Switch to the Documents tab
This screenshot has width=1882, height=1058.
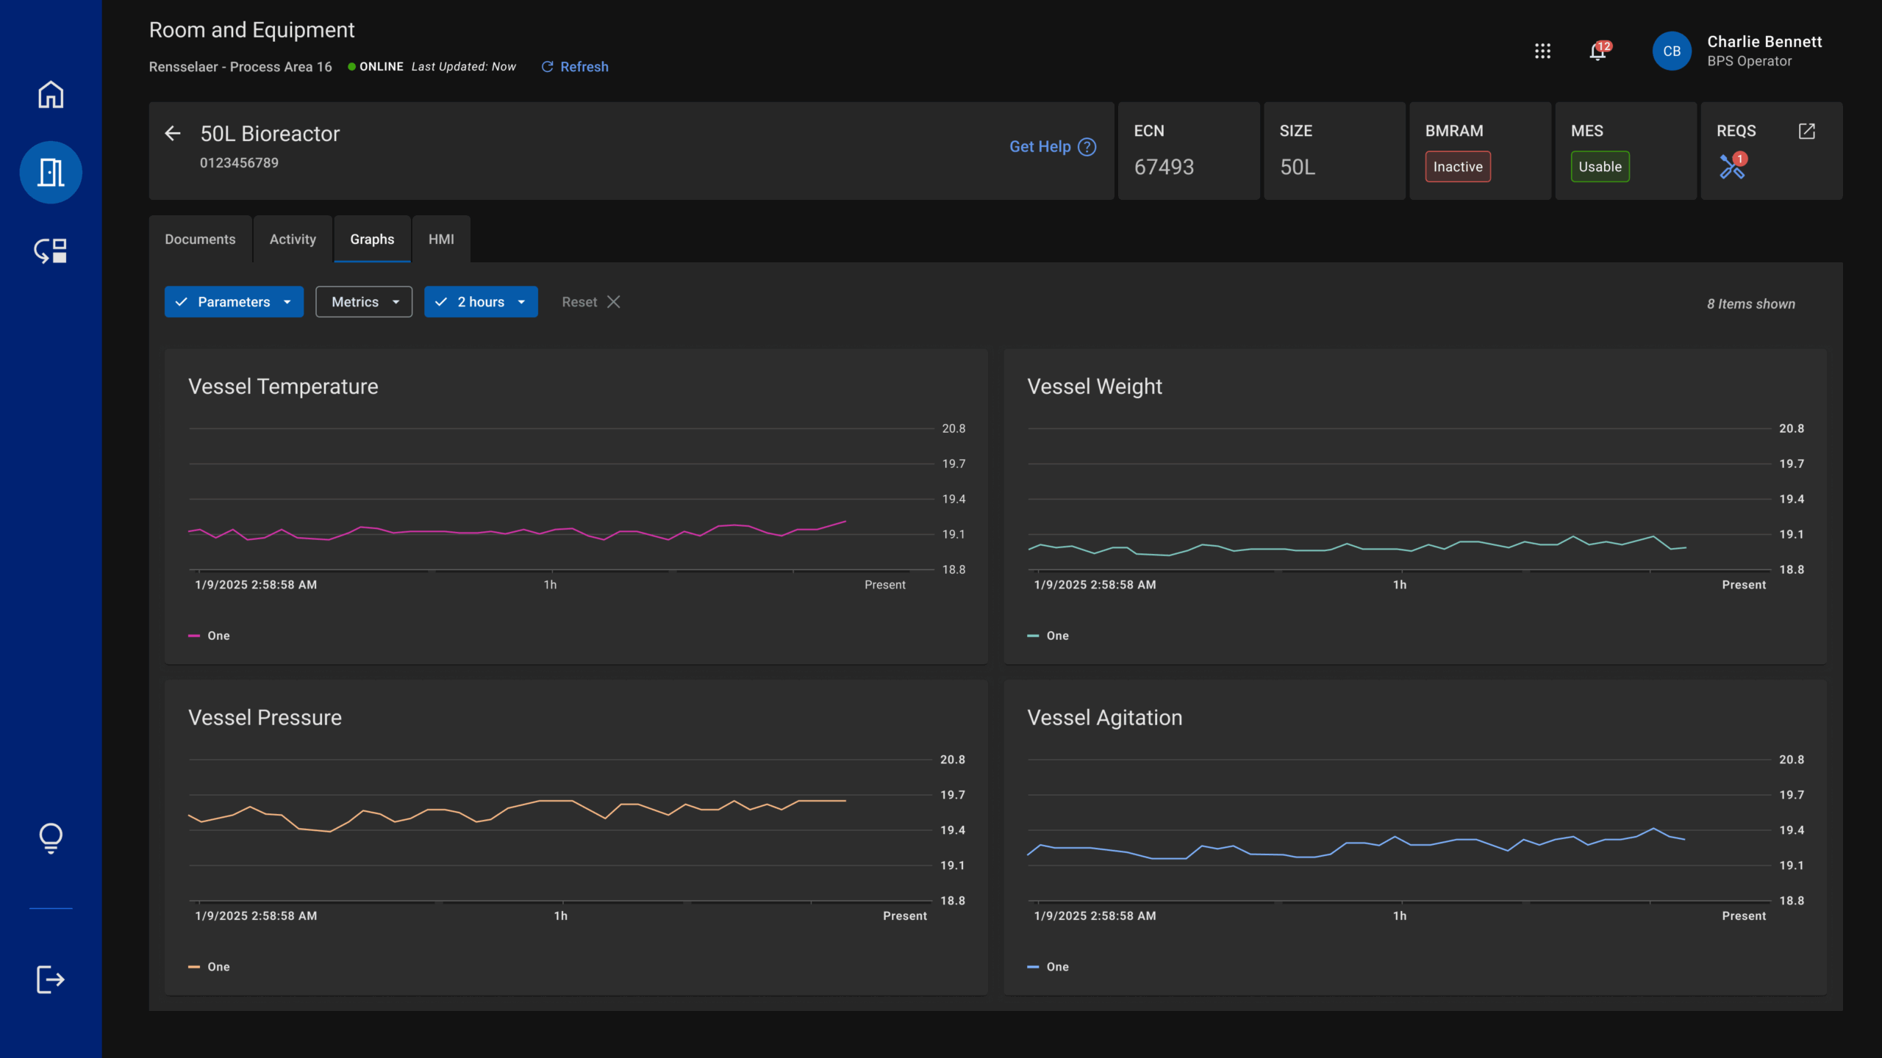tap(200, 239)
